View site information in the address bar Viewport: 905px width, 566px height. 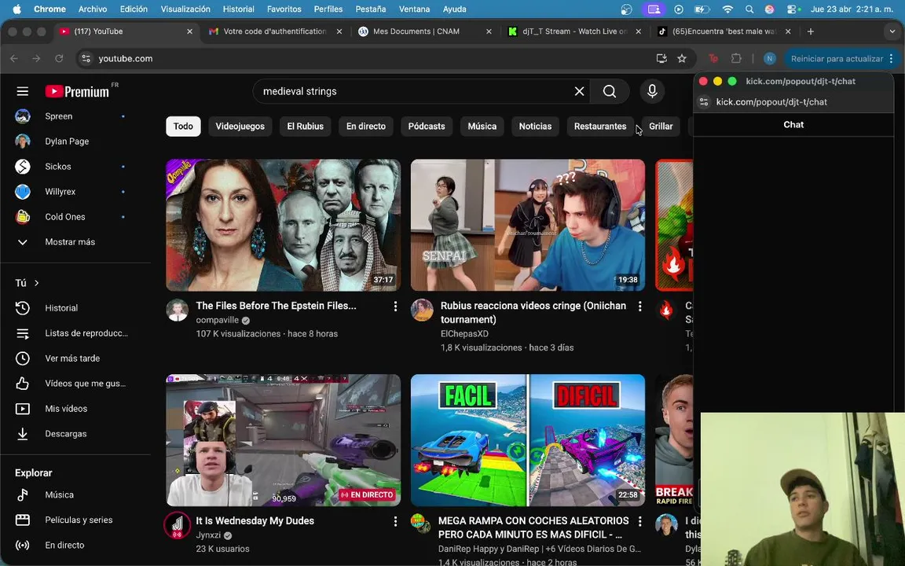86,58
